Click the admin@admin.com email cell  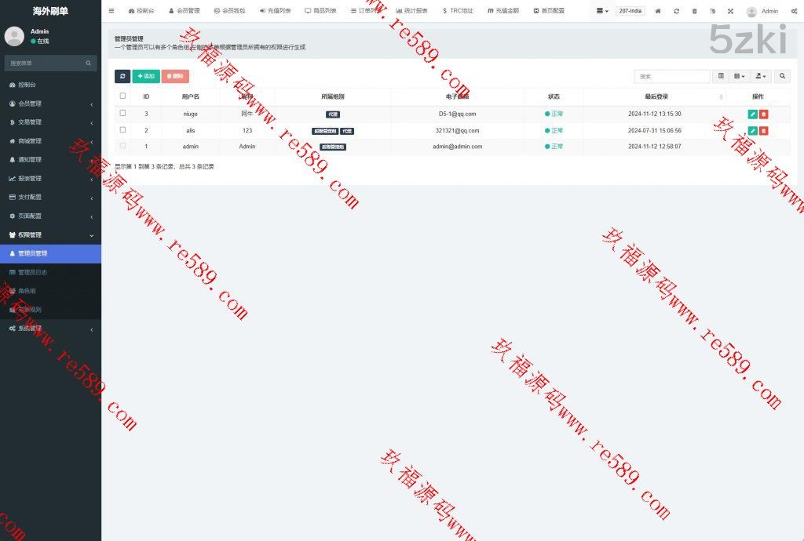pyautogui.click(x=457, y=147)
